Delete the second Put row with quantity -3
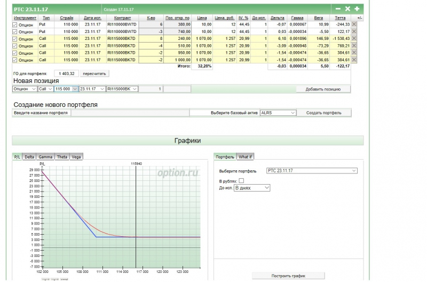The image size is (427, 282). [x=354, y=32]
